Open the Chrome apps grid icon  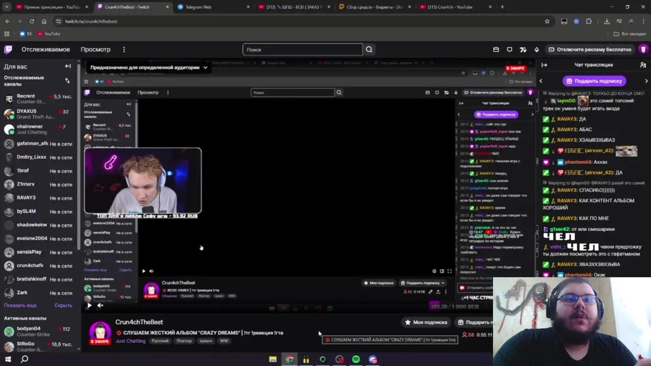(x=7, y=34)
